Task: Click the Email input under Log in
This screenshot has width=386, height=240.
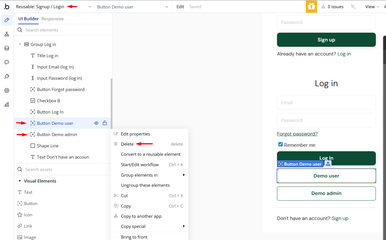Action: pos(326,103)
